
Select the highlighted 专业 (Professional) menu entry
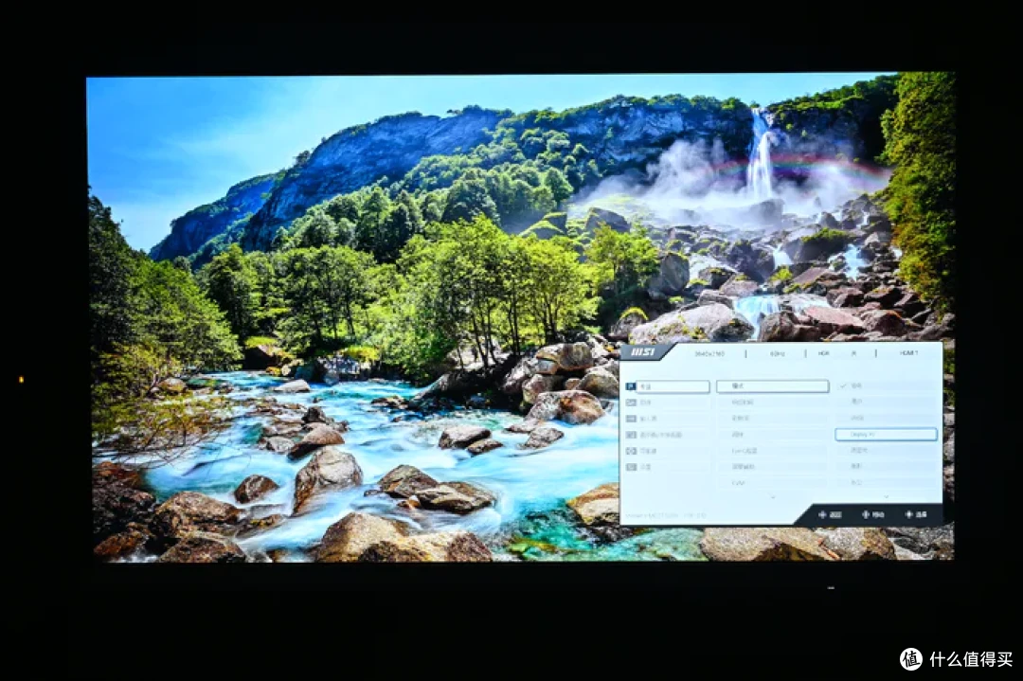(673, 386)
